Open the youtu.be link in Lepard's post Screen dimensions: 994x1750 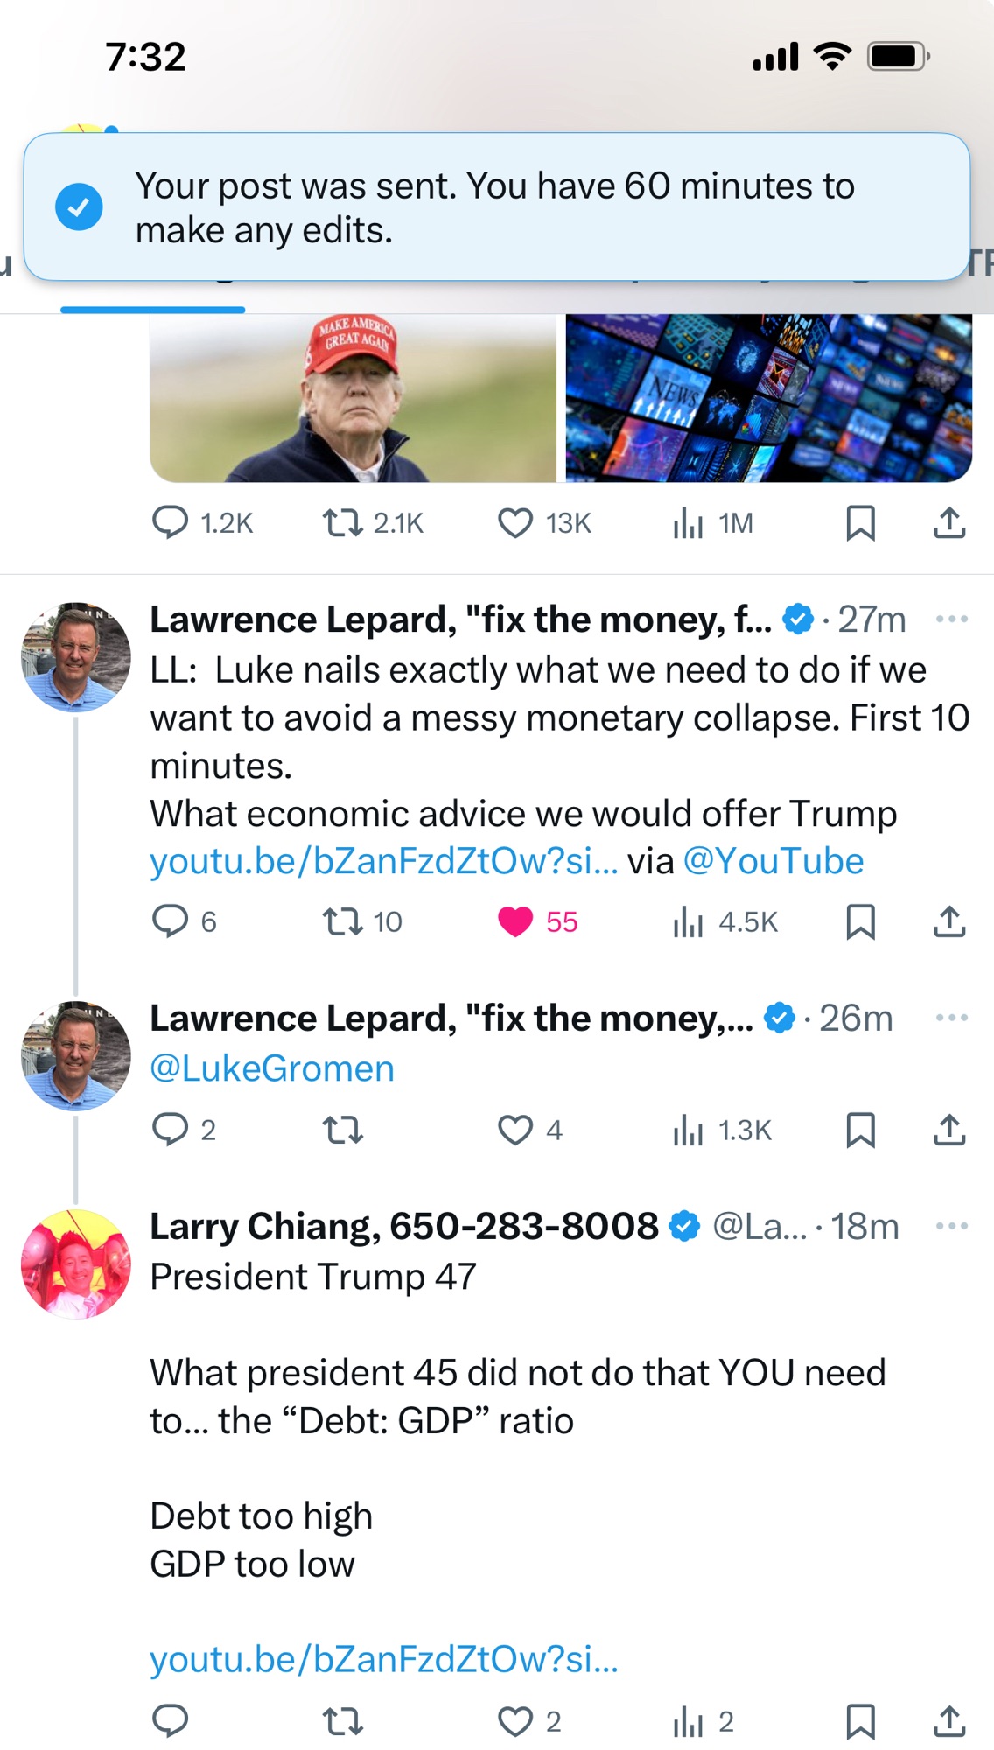click(x=383, y=861)
